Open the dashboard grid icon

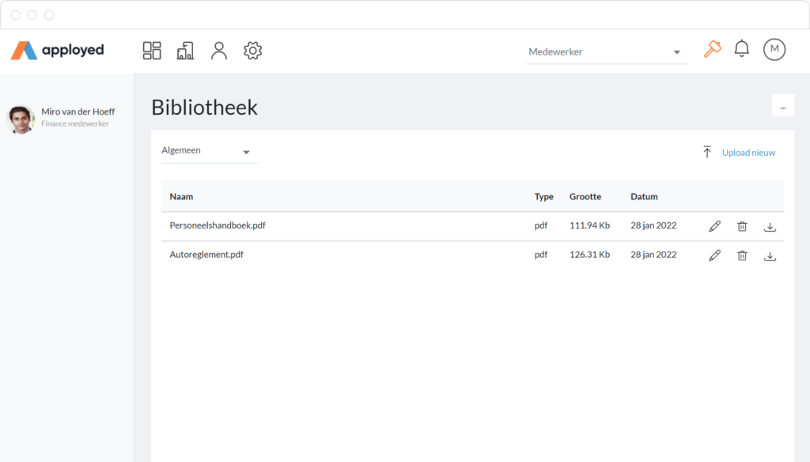(152, 51)
